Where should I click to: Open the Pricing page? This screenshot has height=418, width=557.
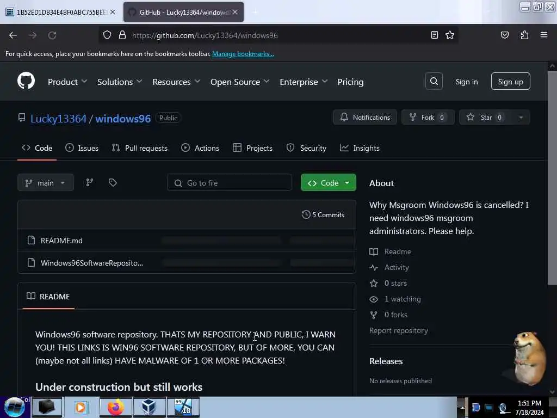click(x=350, y=82)
